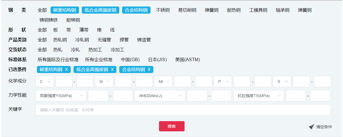Filter by 铸造管 product category
This screenshot has height=137, width=343.
(x=144, y=40)
